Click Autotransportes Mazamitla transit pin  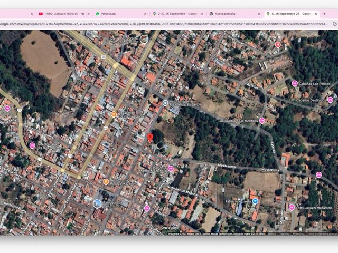[165, 103]
